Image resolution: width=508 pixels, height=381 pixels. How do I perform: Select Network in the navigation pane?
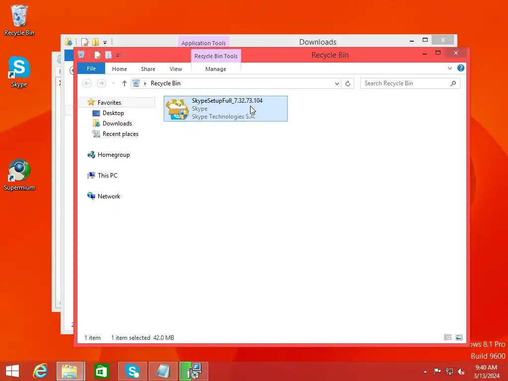tap(109, 196)
